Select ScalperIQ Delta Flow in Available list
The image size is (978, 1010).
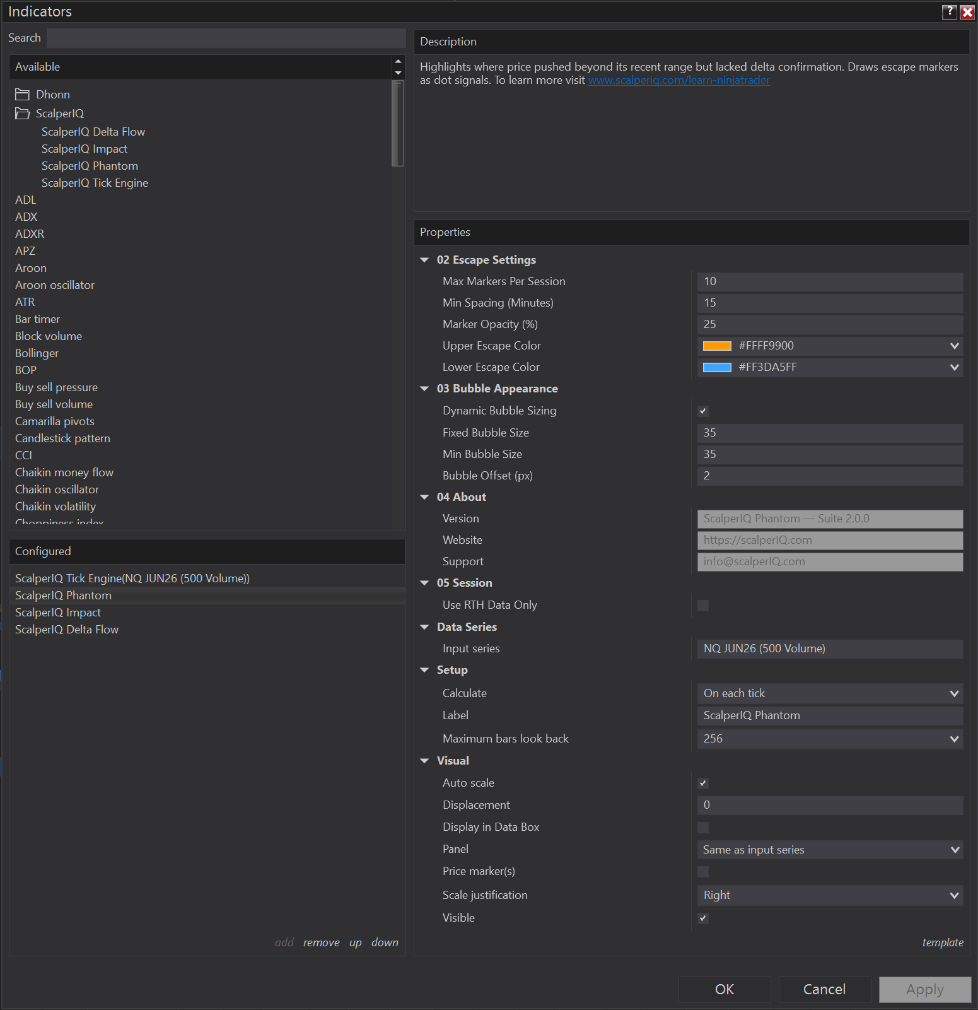coord(93,132)
